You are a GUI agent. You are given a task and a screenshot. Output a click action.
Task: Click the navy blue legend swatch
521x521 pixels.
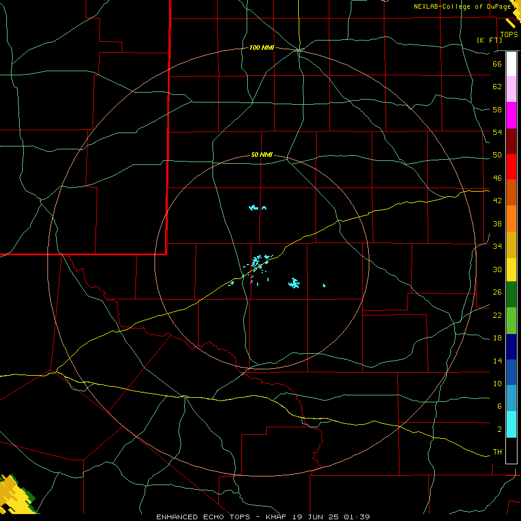pyautogui.click(x=511, y=347)
